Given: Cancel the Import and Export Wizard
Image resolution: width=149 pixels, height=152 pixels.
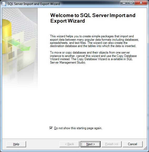Looking at the screenshot, I should [x=133, y=144].
